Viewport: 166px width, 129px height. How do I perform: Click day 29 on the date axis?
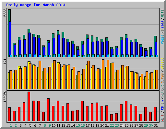point(146,125)
